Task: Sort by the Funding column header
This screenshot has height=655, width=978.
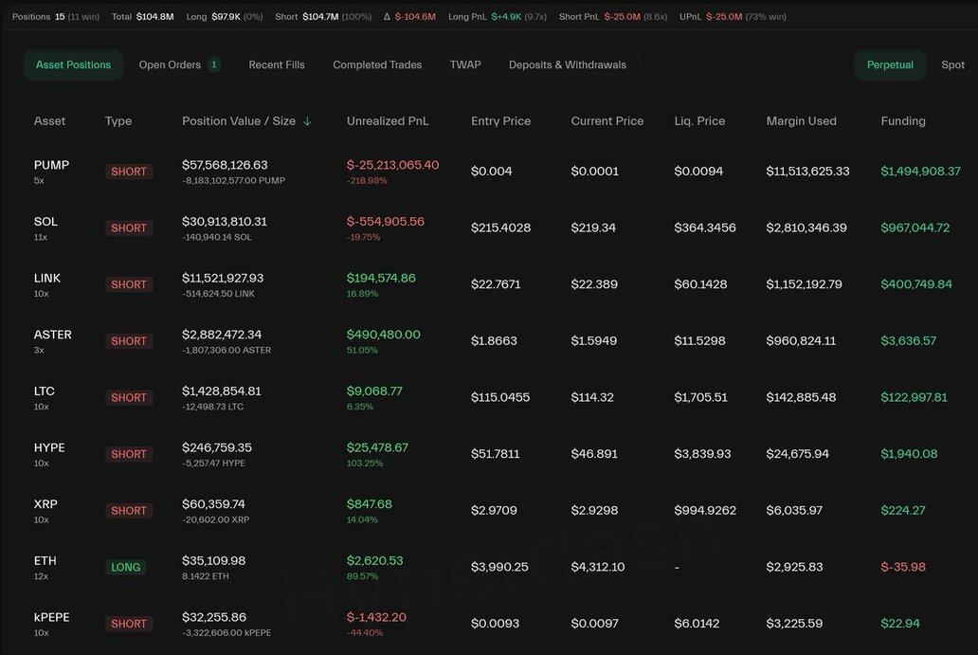Action: pyautogui.click(x=902, y=121)
